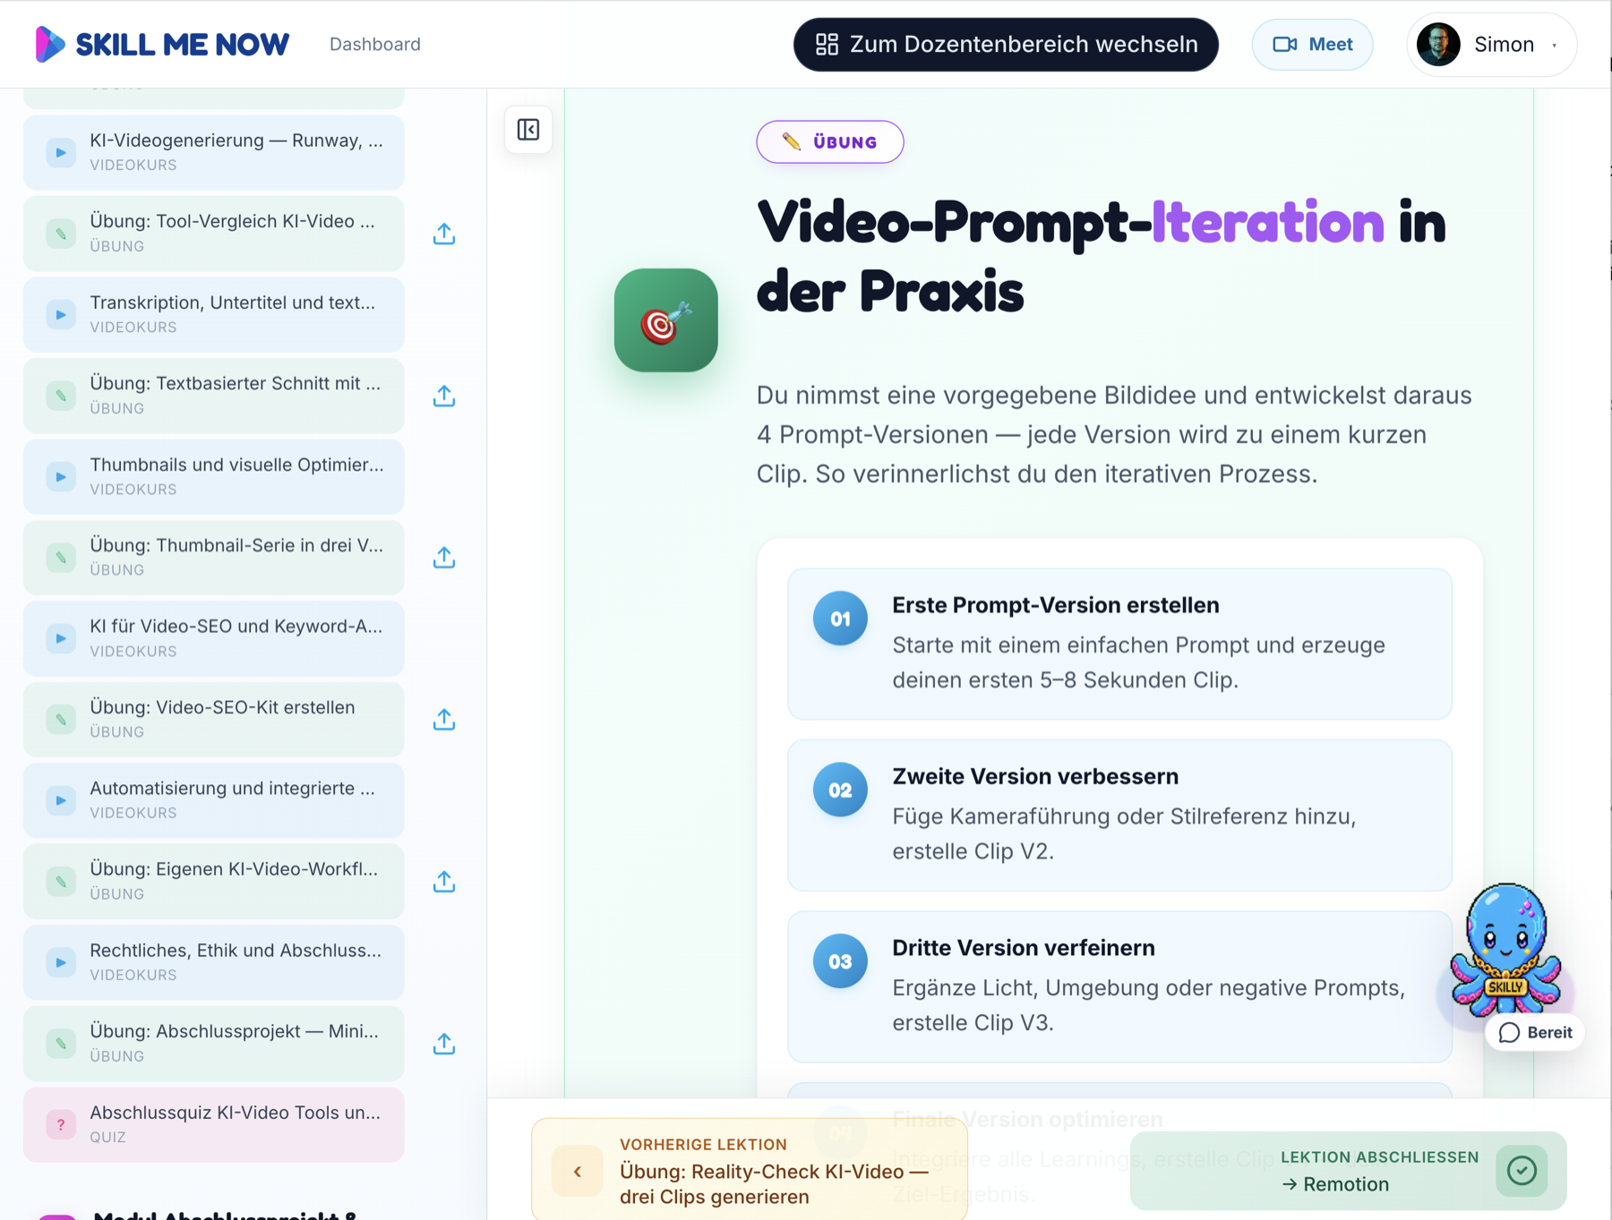Upload for Übung Video-SEO-Kit
The image size is (1612, 1220).
pos(444,720)
